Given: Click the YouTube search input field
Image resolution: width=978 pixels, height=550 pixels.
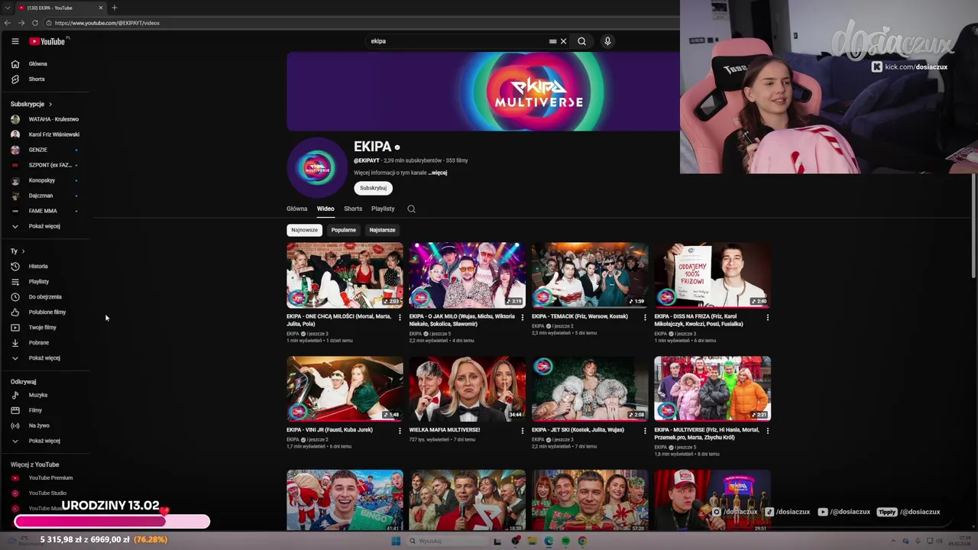Looking at the screenshot, I should click(458, 41).
